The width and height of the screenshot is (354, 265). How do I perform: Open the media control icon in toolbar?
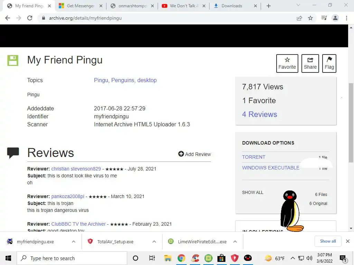[324, 18]
